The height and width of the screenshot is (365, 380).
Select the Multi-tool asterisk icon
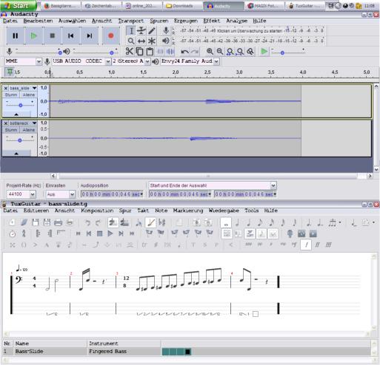pos(152,41)
